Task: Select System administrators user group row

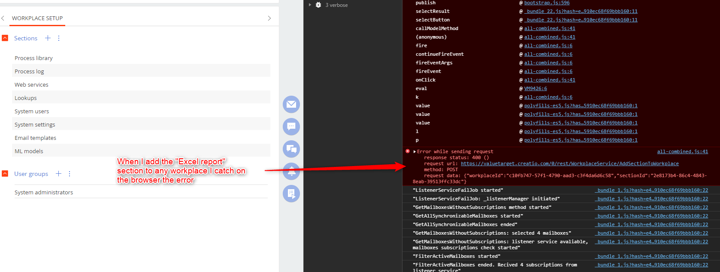Action: coord(44,192)
